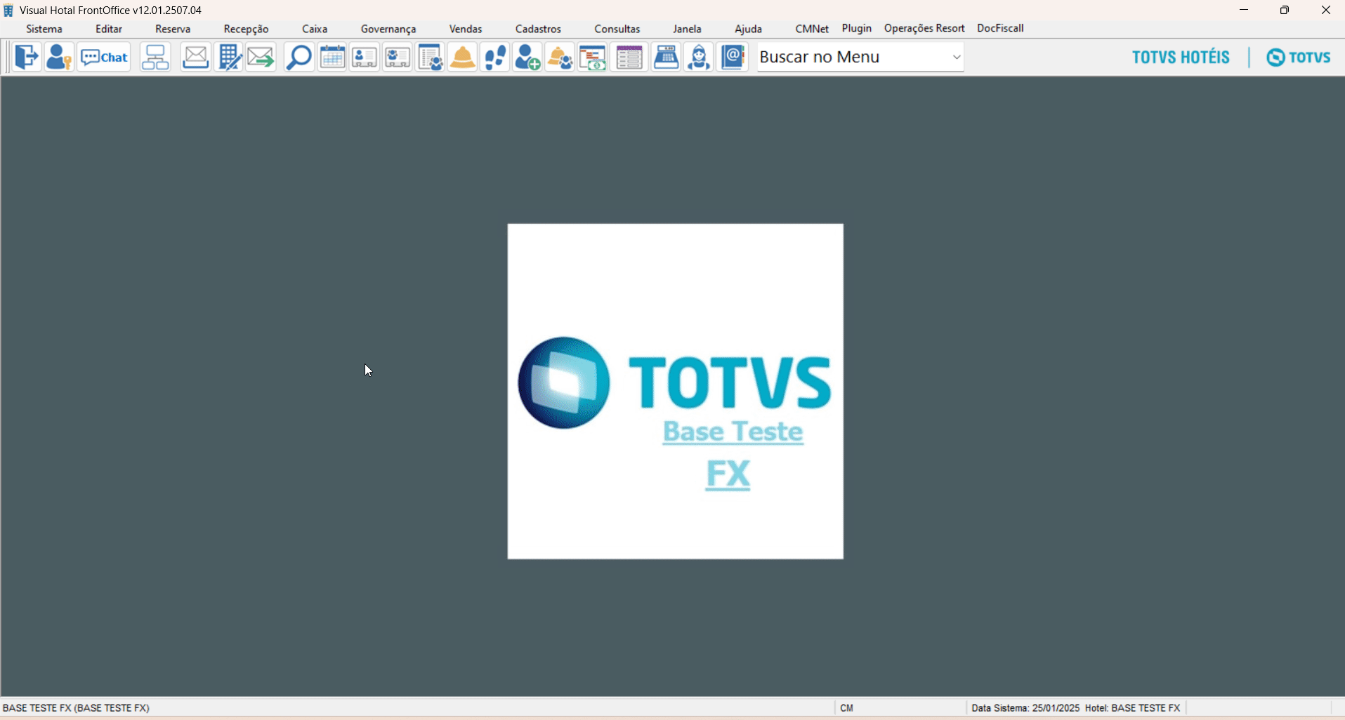Image resolution: width=1345 pixels, height=720 pixels.
Task: Click the hierarchy diagram icon
Action: click(155, 57)
